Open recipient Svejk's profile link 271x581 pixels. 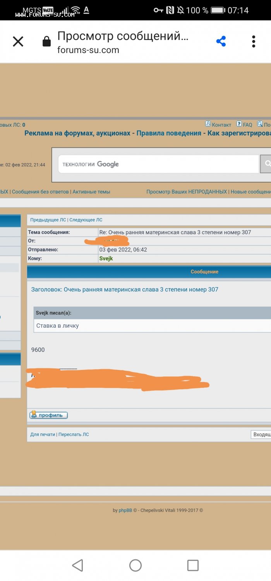106,258
